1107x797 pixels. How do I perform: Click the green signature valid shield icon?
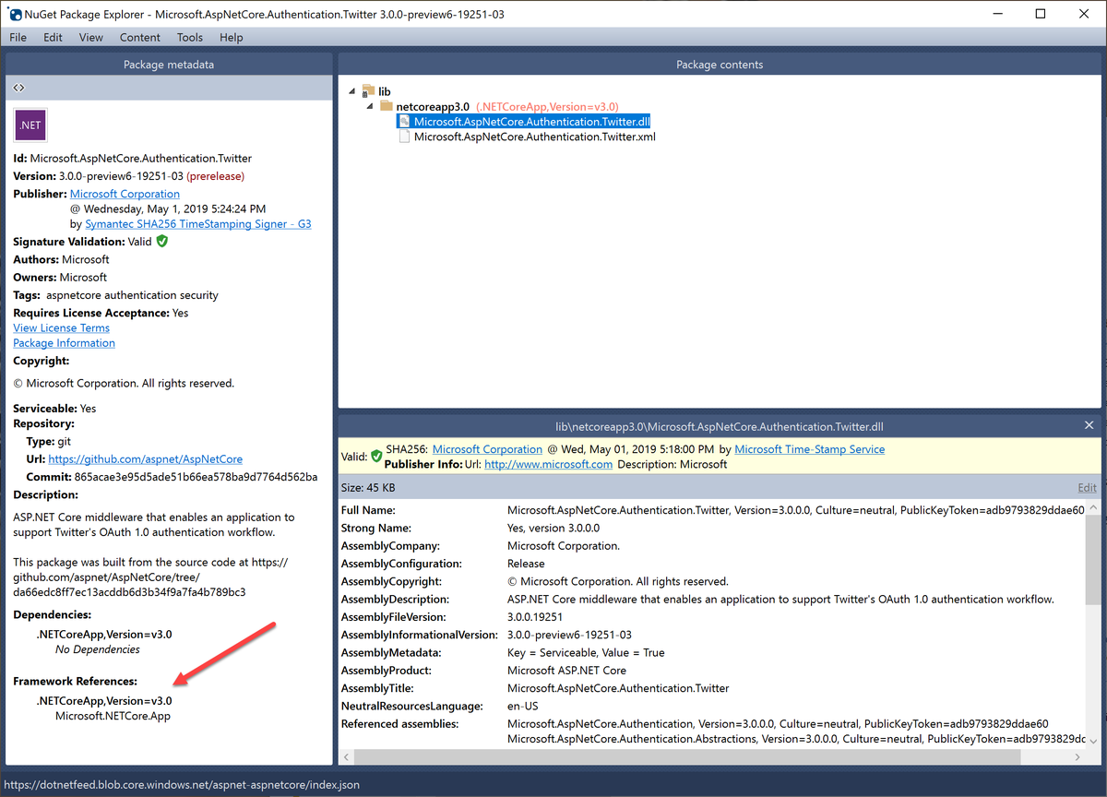click(x=162, y=242)
